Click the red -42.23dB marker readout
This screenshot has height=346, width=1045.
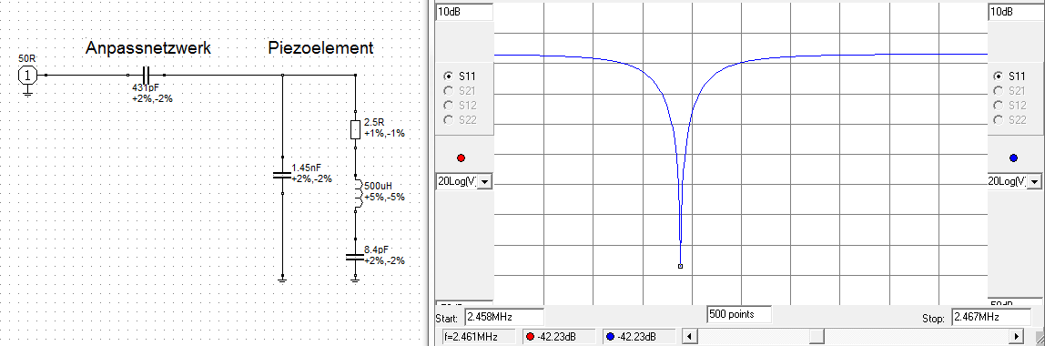click(560, 337)
